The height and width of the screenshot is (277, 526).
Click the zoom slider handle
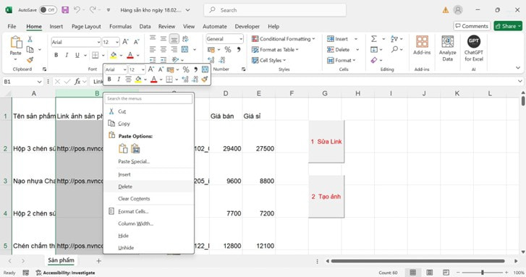click(x=483, y=273)
